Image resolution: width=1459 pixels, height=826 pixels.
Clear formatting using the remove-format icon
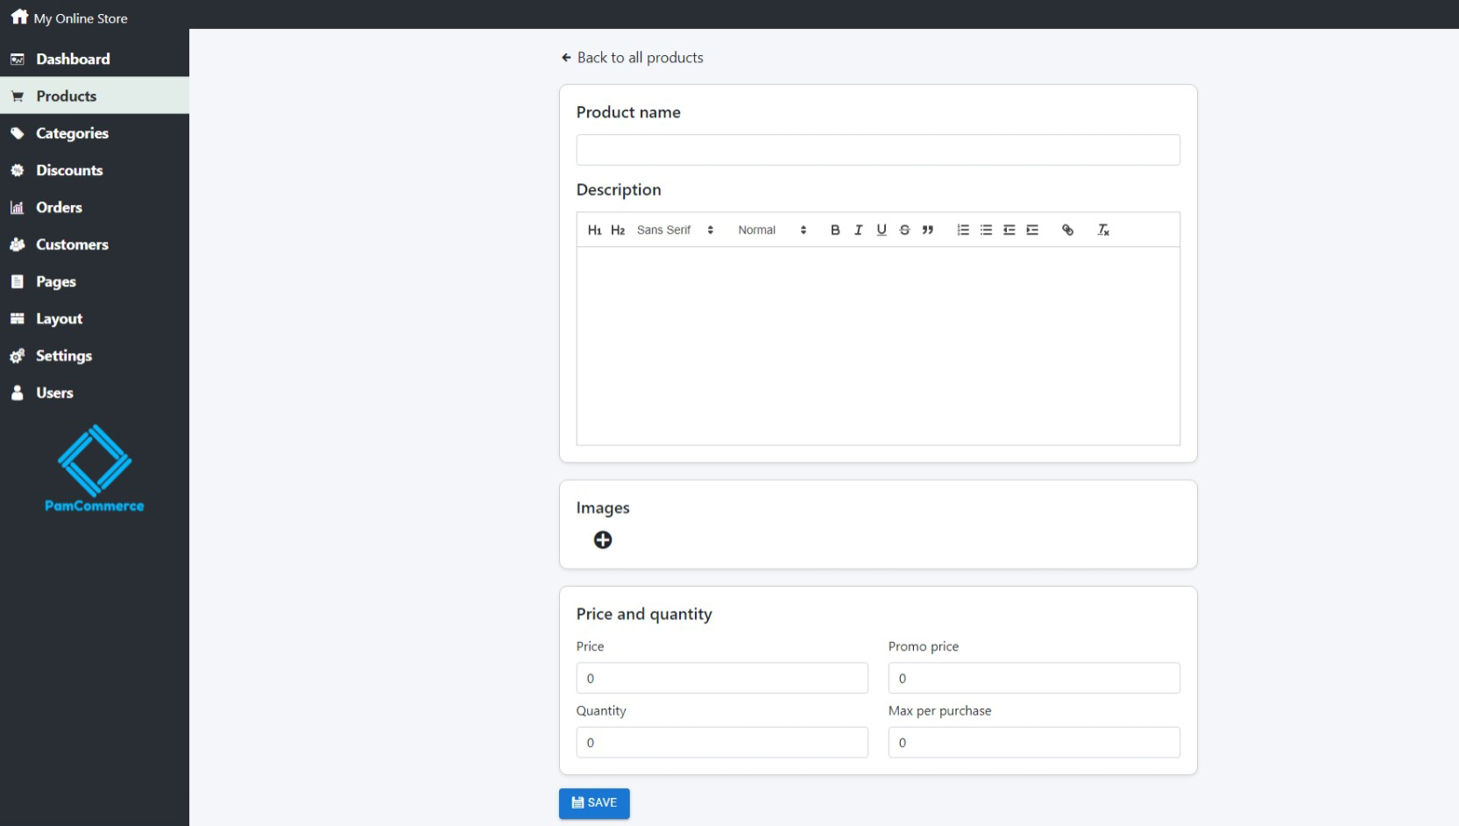(x=1102, y=229)
